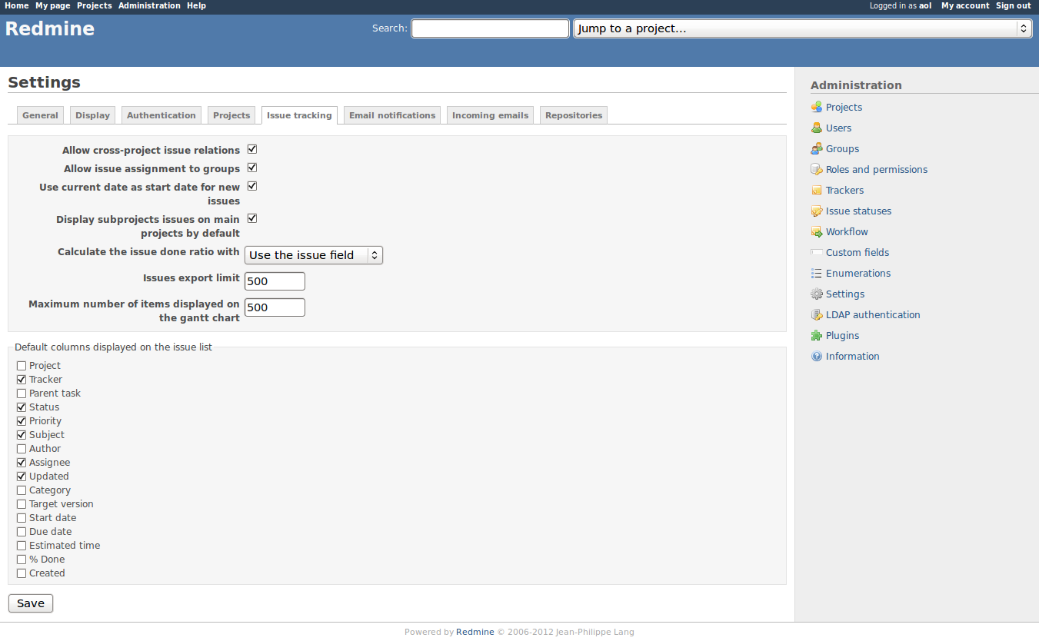Toggle Display subprojects issues on main projects
The width and height of the screenshot is (1039, 641).
pyautogui.click(x=252, y=218)
